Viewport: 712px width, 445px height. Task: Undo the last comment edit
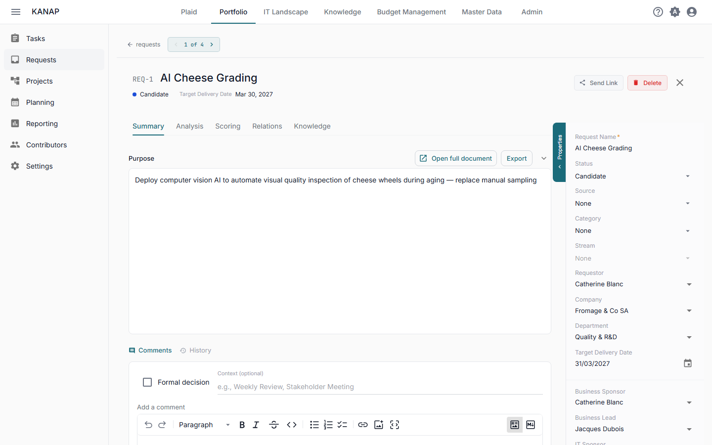148,425
